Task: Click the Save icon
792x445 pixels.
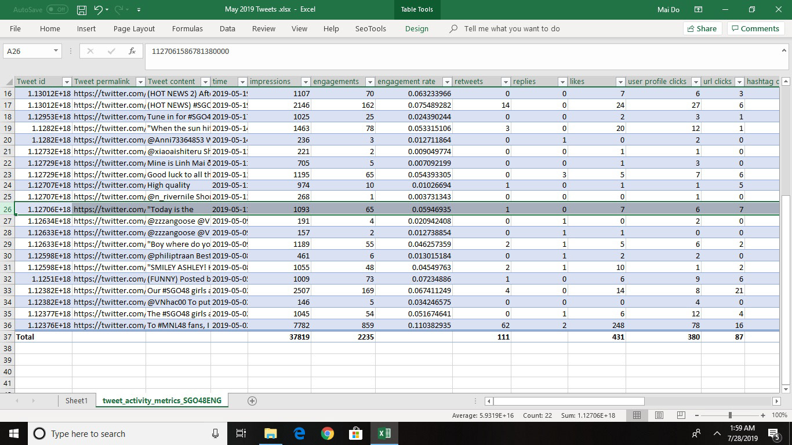Action: click(82, 10)
